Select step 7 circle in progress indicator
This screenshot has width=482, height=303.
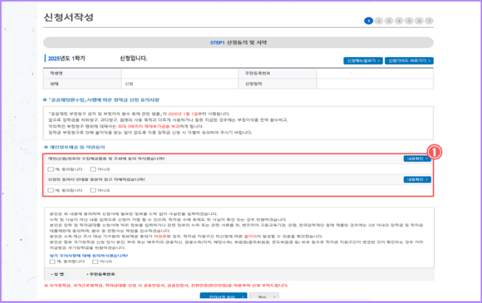coord(429,21)
